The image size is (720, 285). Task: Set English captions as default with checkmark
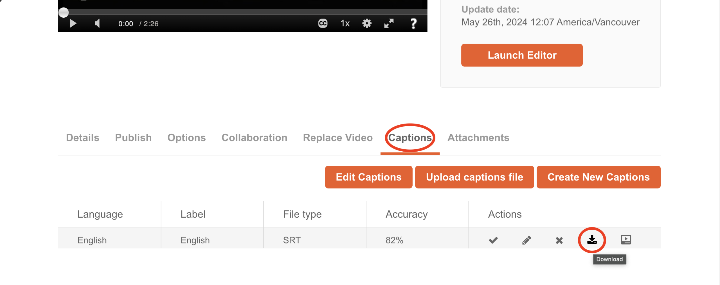pyautogui.click(x=493, y=240)
